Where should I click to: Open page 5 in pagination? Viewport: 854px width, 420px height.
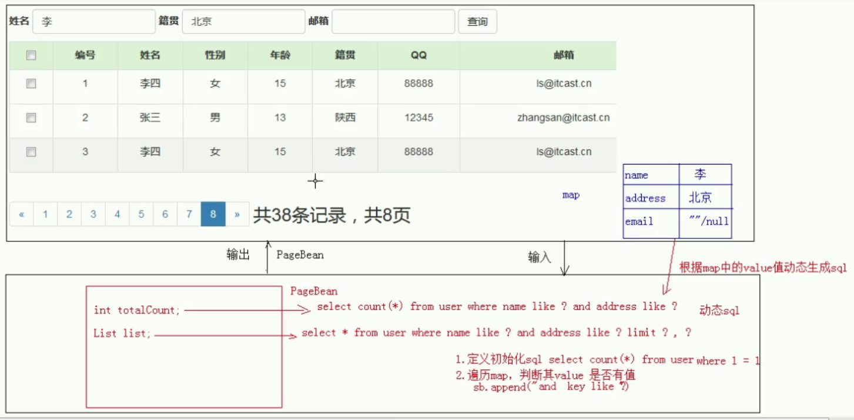141,214
